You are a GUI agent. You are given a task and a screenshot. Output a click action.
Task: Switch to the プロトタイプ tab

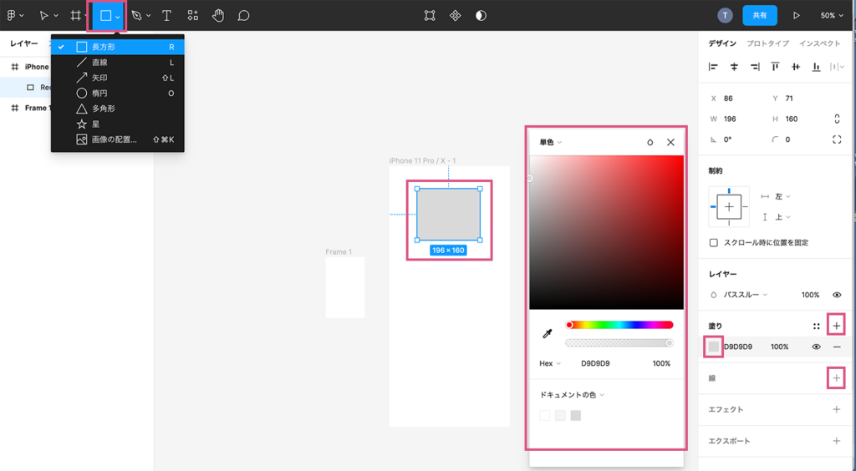coord(767,43)
